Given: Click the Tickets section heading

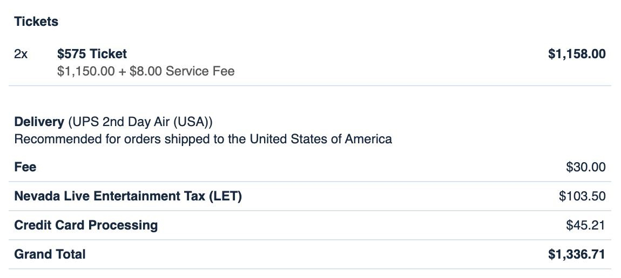Looking at the screenshot, I should click(36, 22).
